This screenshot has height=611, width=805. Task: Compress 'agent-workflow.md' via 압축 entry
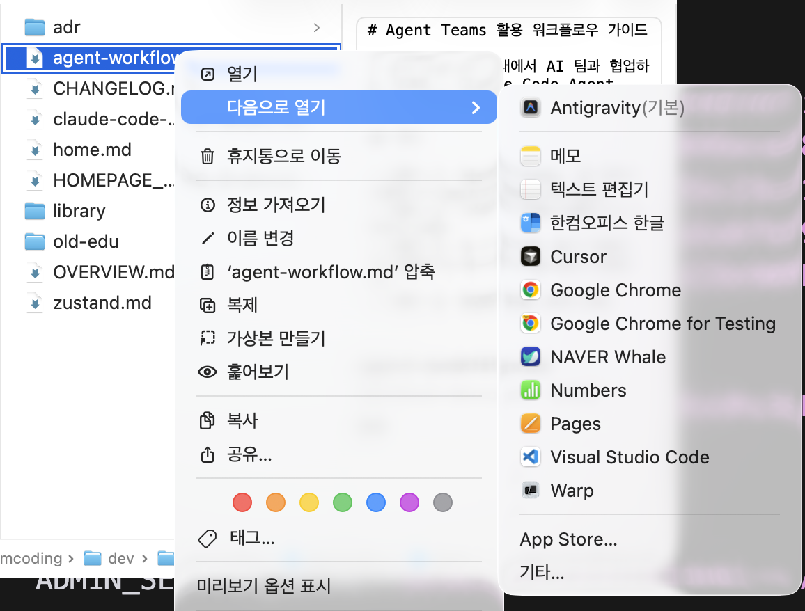coord(339,272)
